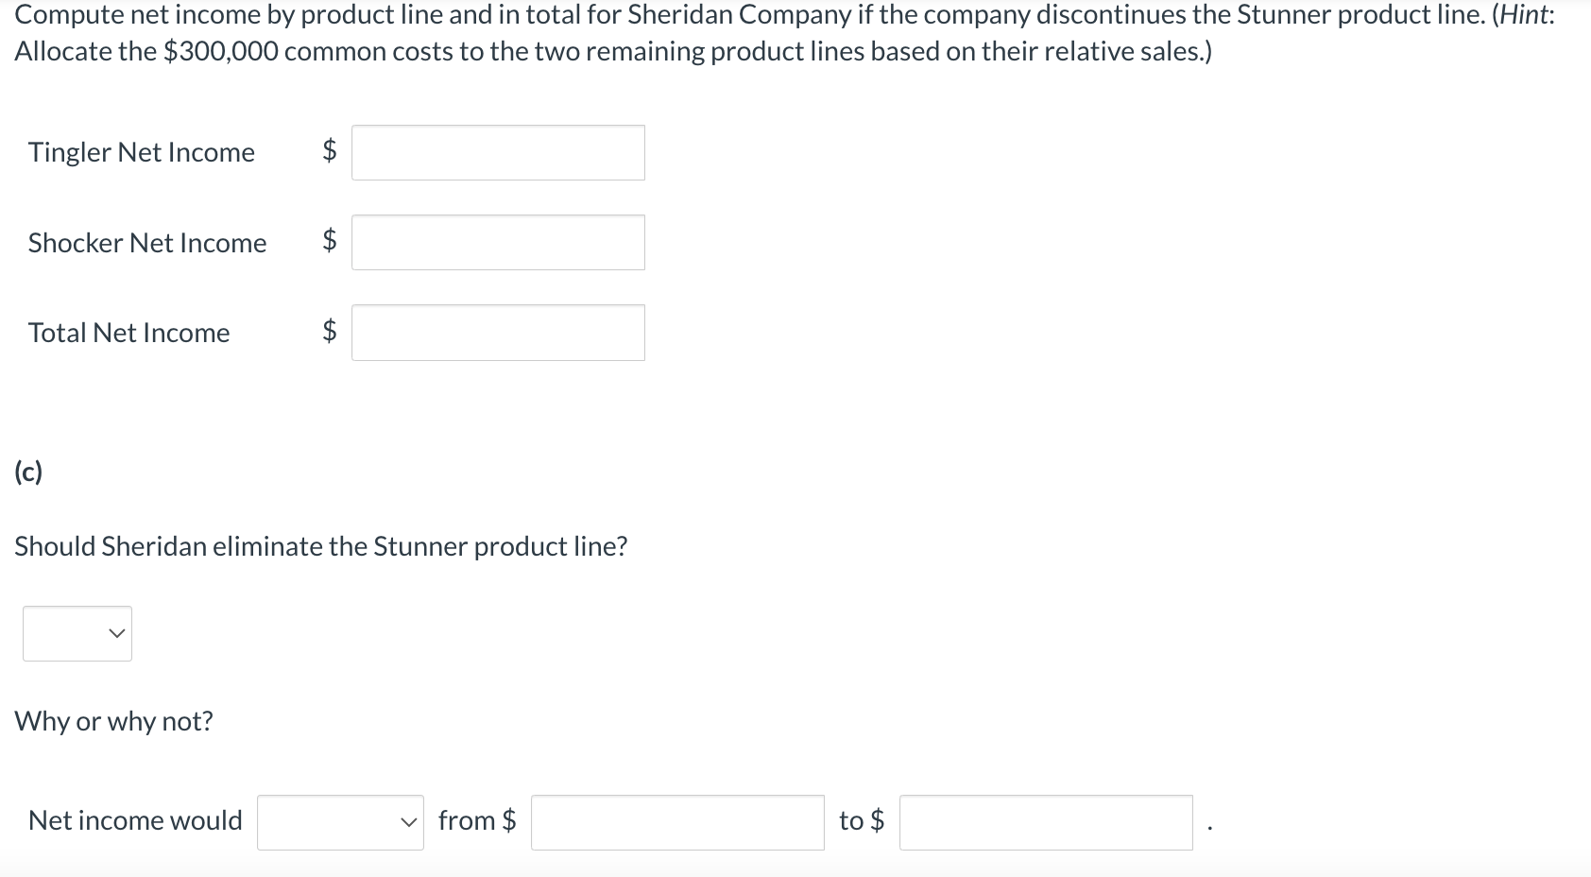Click the 'from $' label text
Image resolution: width=1591 pixels, height=877 pixels.
tap(477, 820)
